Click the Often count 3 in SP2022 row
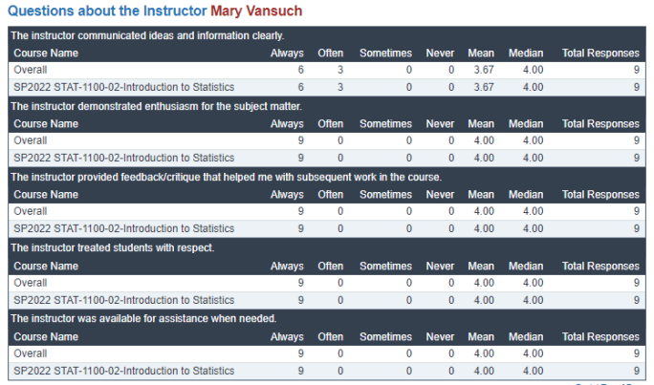 point(339,87)
